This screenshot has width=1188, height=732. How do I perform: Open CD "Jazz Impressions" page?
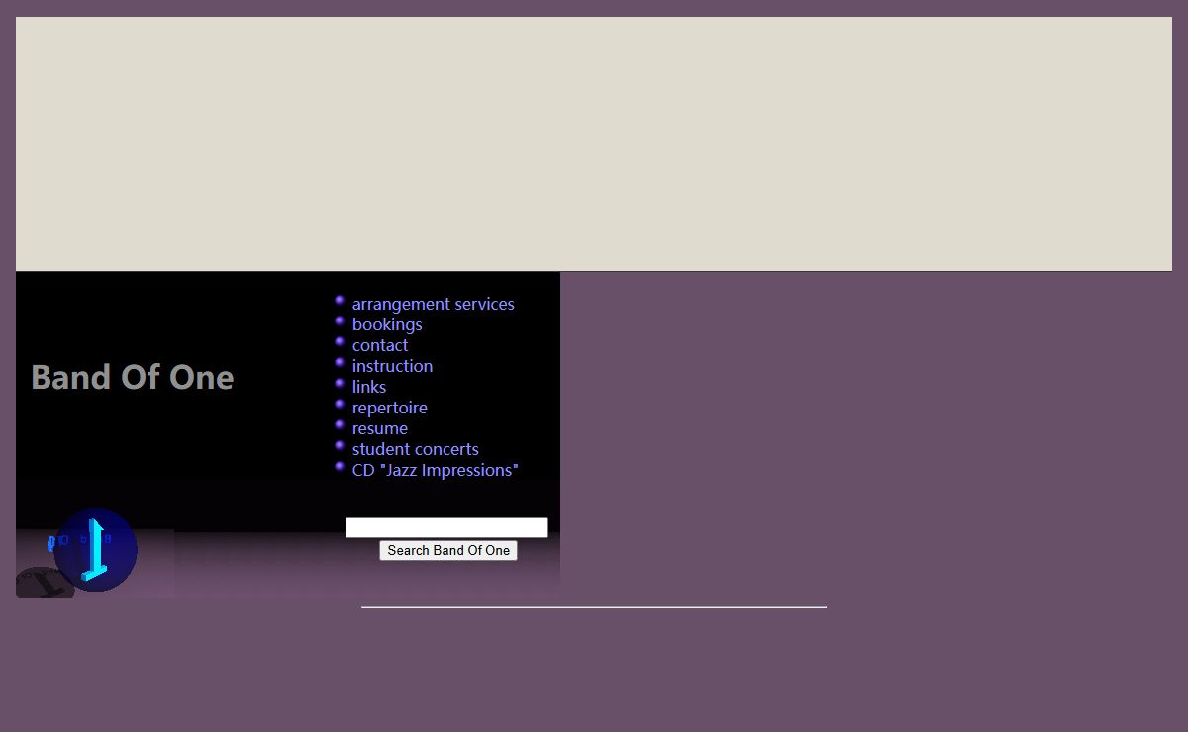(x=435, y=470)
